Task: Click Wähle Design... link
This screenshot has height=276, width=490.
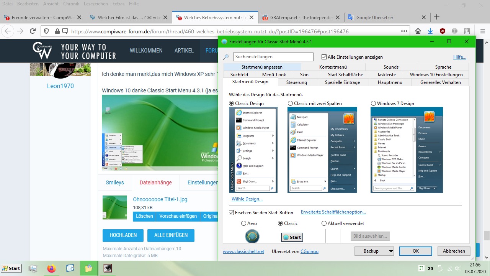Action: click(247, 199)
